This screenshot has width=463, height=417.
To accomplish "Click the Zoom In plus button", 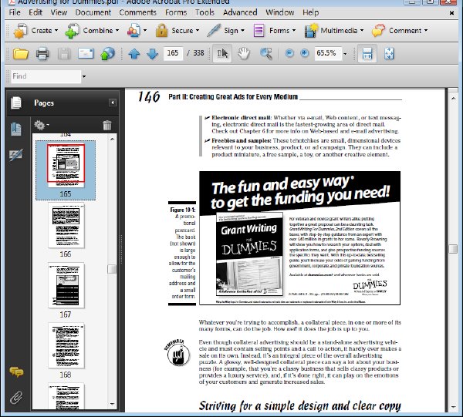I will coord(304,53).
